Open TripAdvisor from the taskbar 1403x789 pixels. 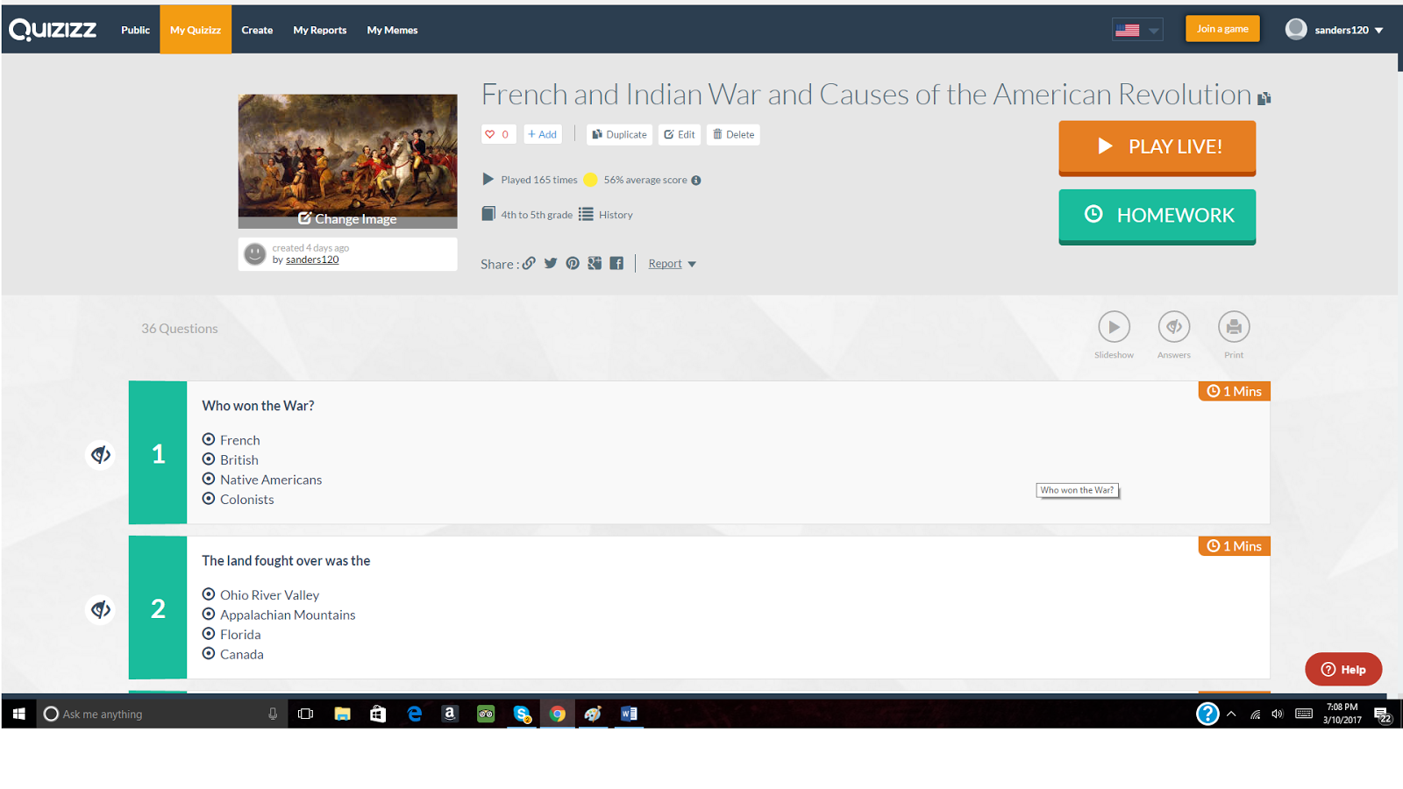(x=486, y=714)
